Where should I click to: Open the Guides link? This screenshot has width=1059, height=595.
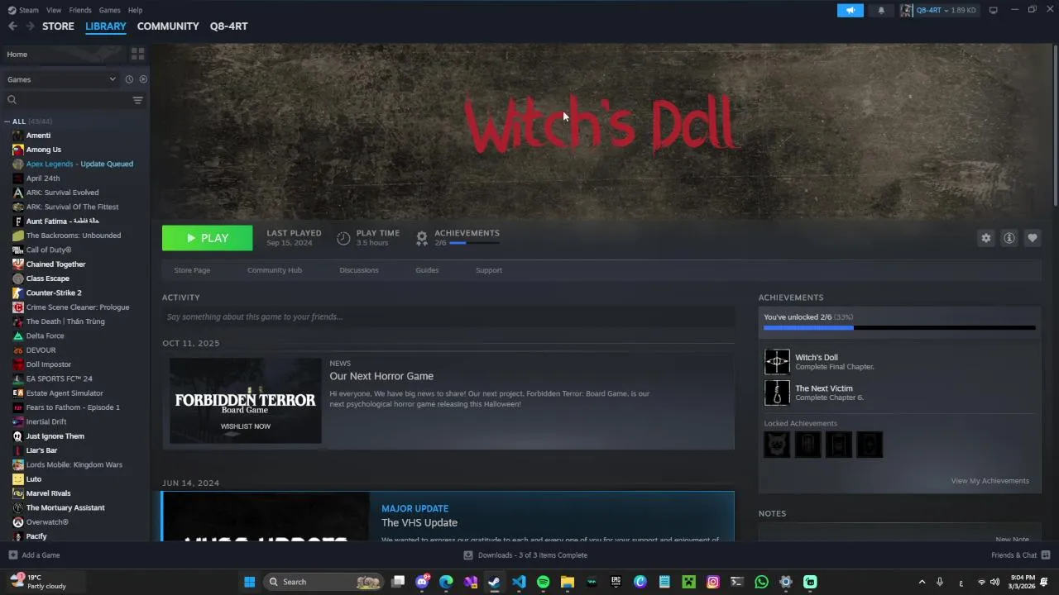point(427,270)
